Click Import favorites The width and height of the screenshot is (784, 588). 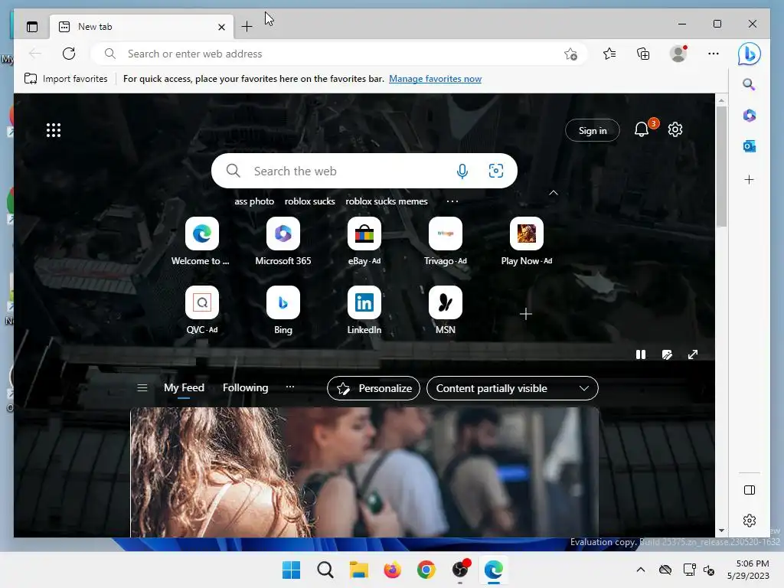point(66,79)
